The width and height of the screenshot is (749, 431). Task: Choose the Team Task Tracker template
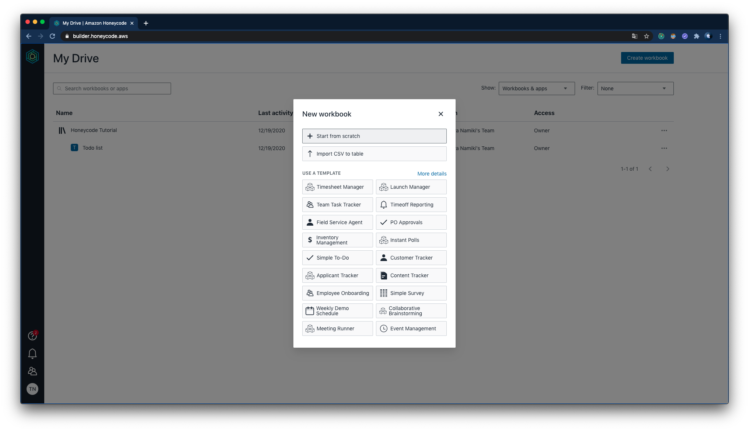point(337,205)
